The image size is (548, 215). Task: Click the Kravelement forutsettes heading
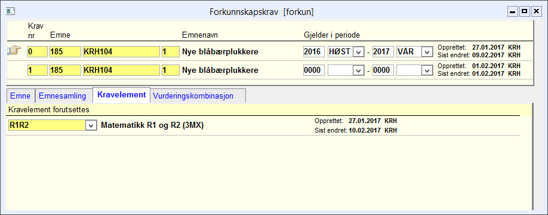[49, 110]
